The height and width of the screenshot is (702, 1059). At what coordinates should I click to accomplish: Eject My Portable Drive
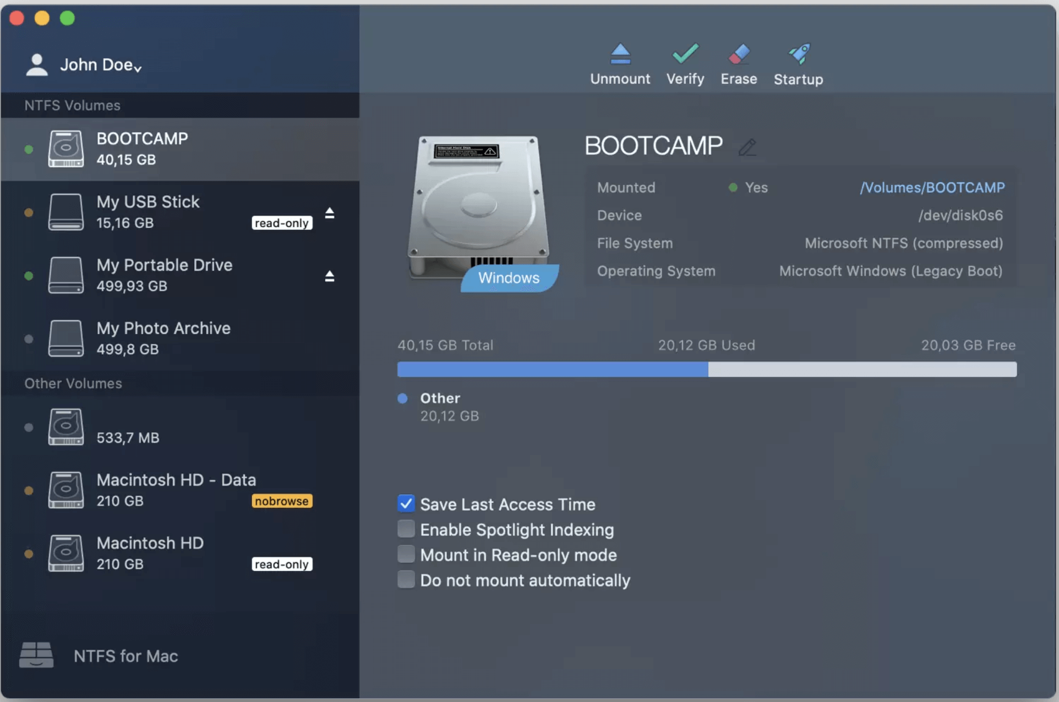(x=330, y=276)
